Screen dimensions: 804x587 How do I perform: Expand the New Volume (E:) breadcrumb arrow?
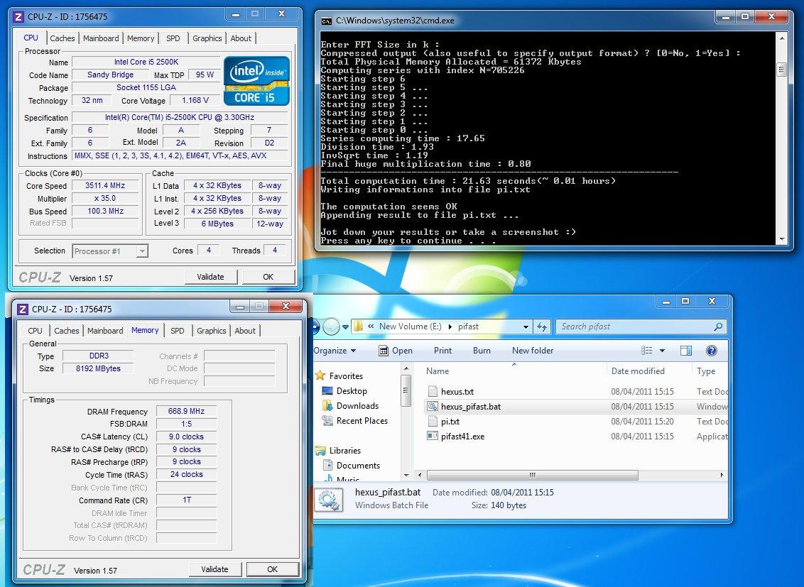pos(451,327)
